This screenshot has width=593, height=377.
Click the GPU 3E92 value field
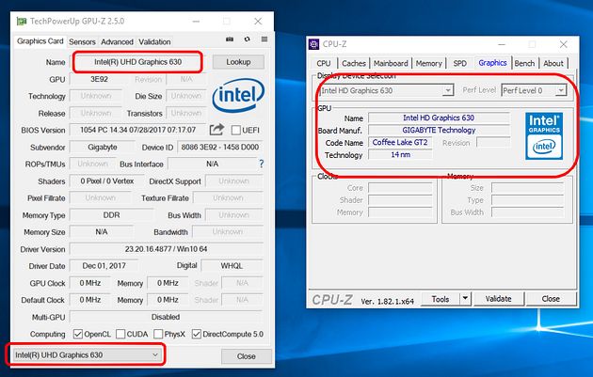point(99,79)
